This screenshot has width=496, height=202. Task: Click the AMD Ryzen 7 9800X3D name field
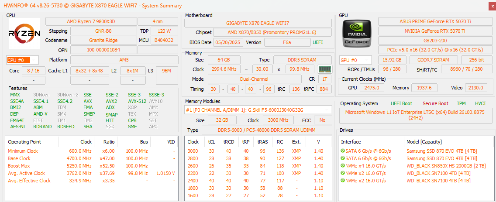tap(91, 21)
